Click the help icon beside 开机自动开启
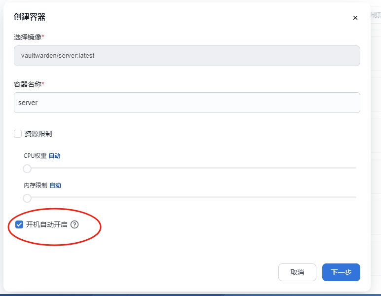 coord(75,224)
